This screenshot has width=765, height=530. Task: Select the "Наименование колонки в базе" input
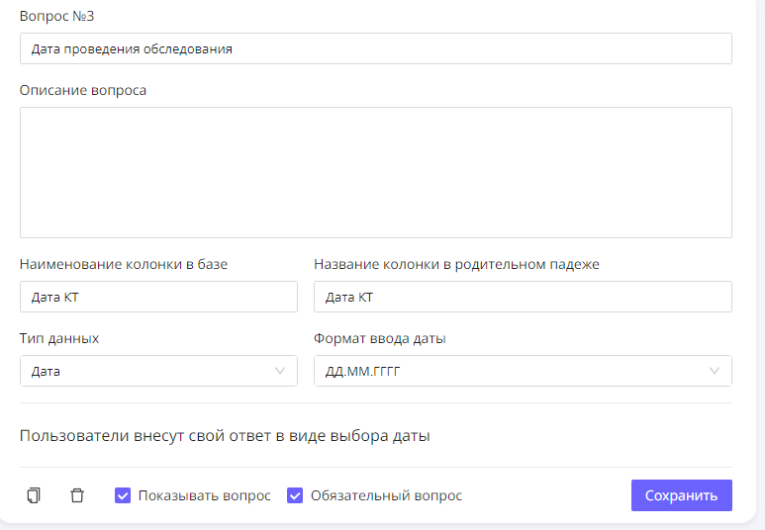pyautogui.click(x=158, y=297)
